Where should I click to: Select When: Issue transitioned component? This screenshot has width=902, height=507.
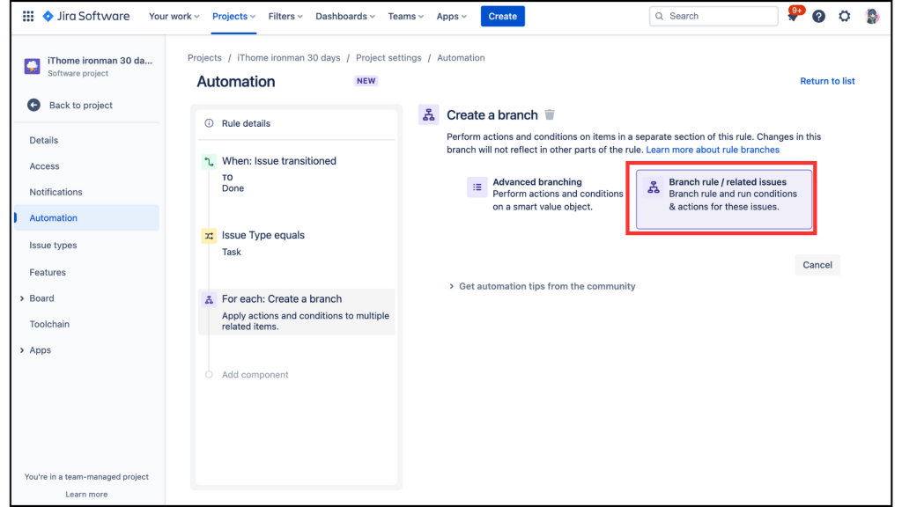point(296,174)
